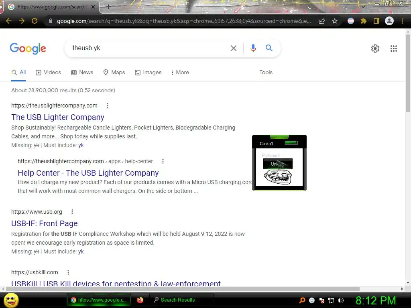The image size is (411, 308).
Task: Open options for the www.usb.org result
Action: [72, 212]
